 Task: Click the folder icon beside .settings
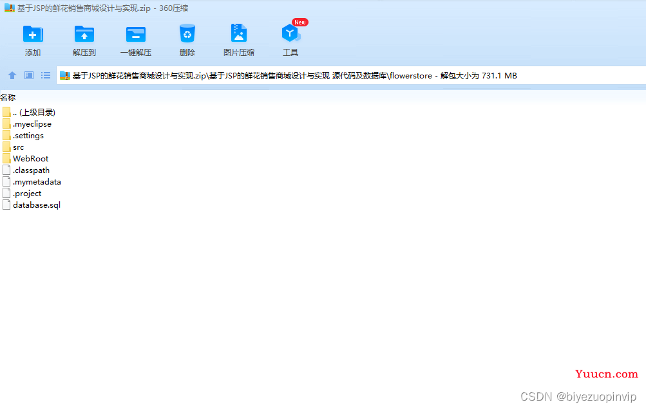(6, 136)
